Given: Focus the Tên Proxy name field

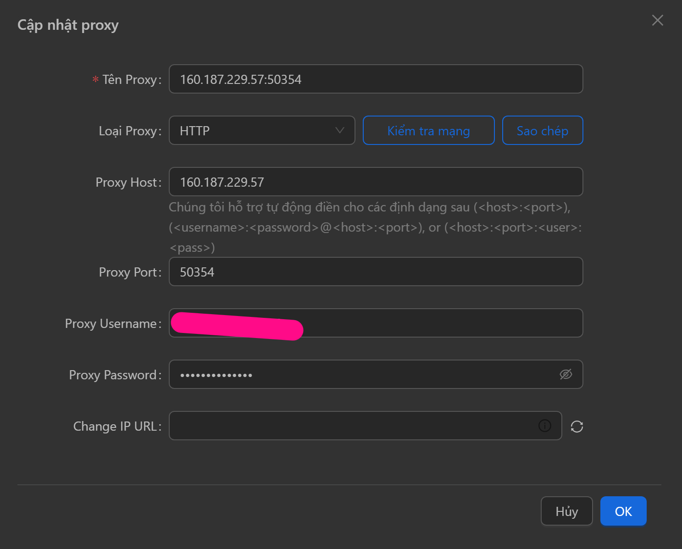Looking at the screenshot, I should pyautogui.click(x=375, y=79).
